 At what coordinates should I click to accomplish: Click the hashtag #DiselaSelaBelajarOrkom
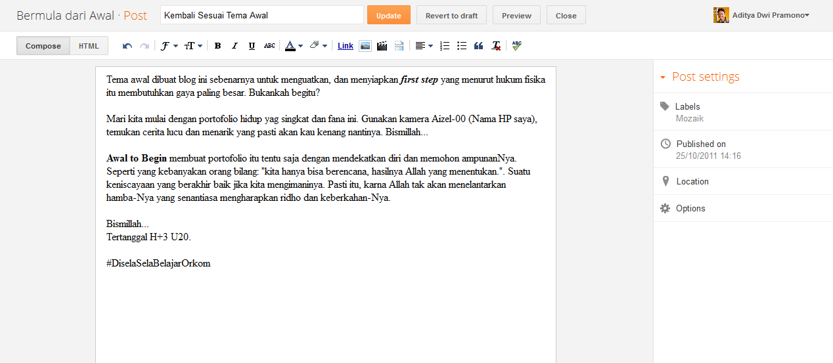pyautogui.click(x=158, y=263)
